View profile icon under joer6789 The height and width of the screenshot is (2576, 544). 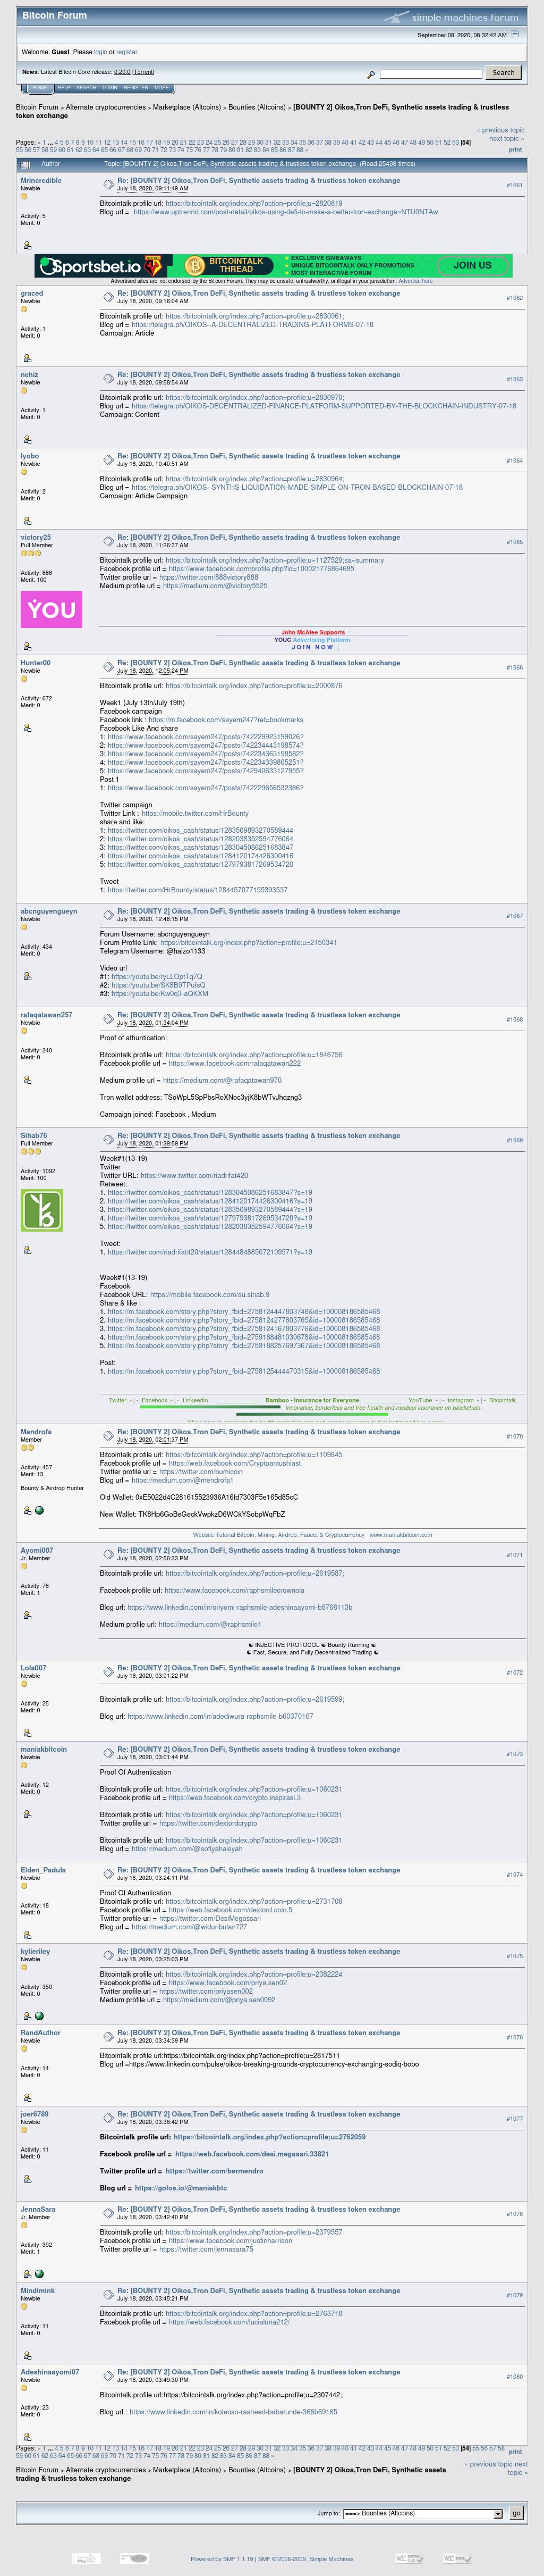pos(27,2179)
